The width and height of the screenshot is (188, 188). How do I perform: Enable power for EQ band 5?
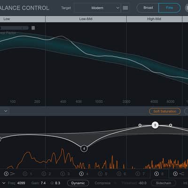point(100,174)
